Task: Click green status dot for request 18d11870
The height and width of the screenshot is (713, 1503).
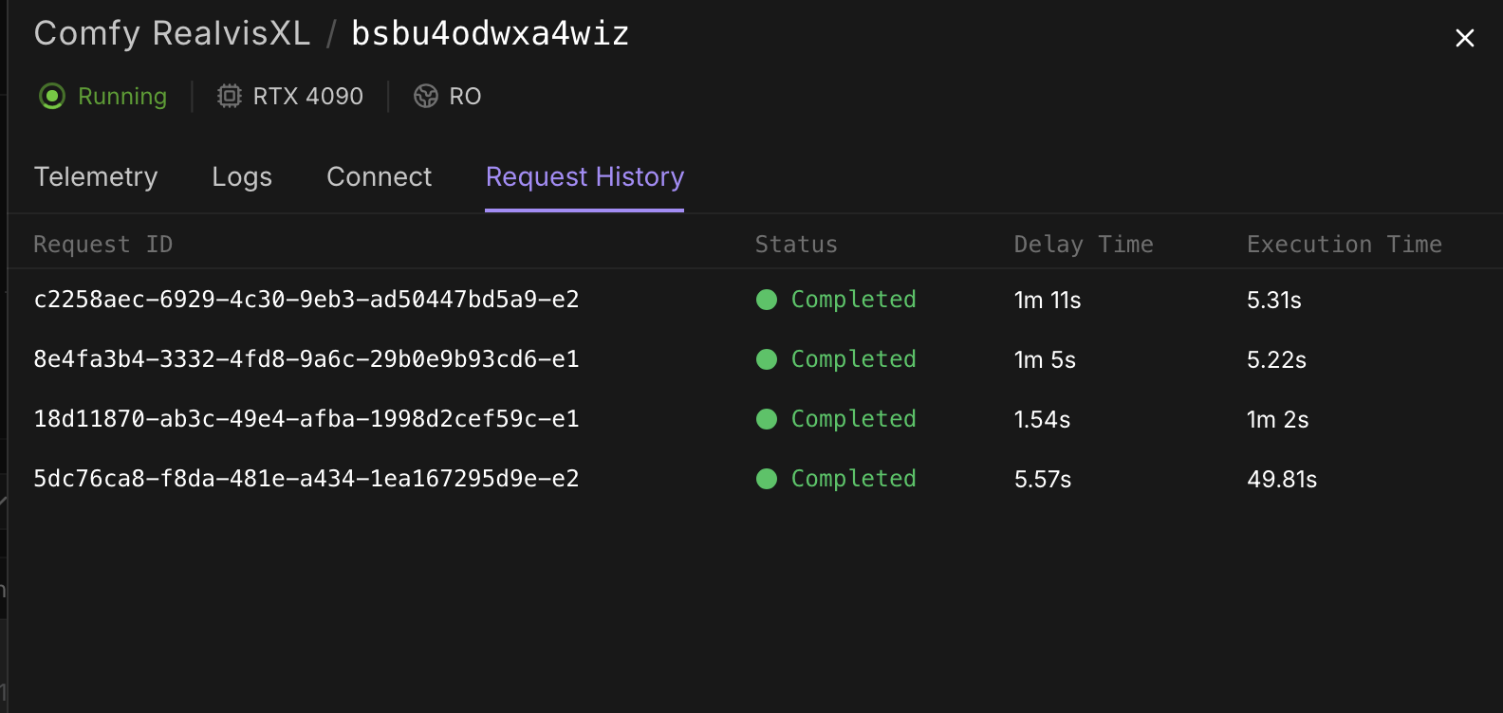Action: point(767,419)
